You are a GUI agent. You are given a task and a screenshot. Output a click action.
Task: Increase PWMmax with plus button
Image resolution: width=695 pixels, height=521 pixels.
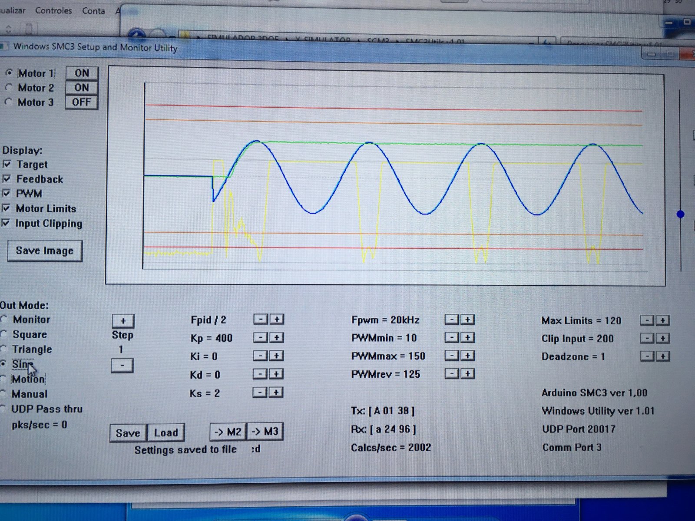coord(468,356)
